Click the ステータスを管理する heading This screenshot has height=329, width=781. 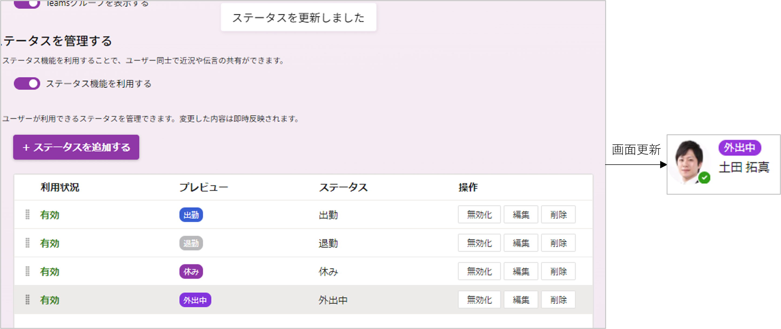[x=56, y=41]
